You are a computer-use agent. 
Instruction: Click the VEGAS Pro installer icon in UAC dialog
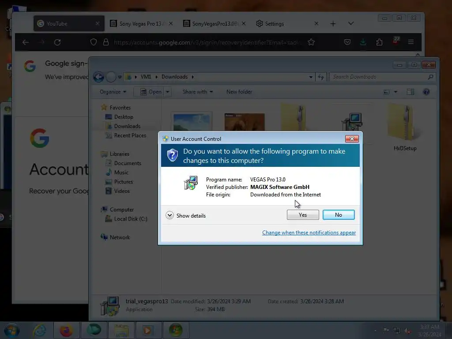pyautogui.click(x=191, y=183)
